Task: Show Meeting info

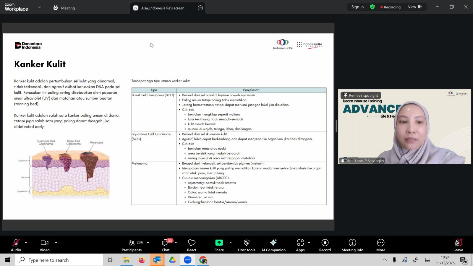Action: [352, 245]
